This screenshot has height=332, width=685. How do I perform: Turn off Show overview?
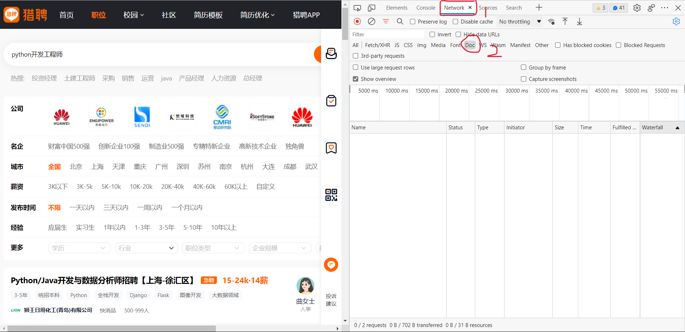click(355, 79)
